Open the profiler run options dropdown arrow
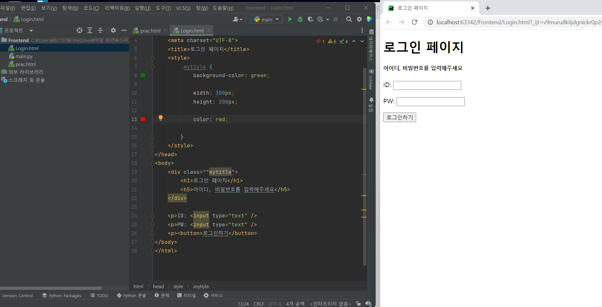The image size is (602, 307). (x=328, y=19)
